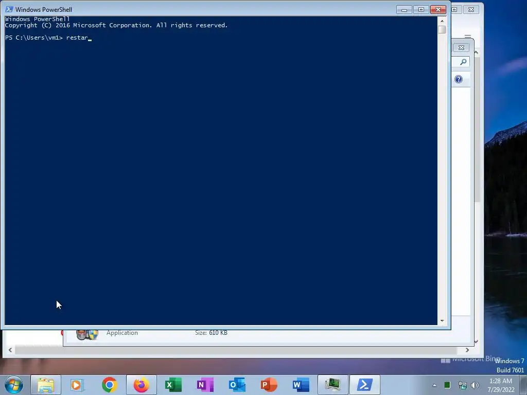Open File Explorer from the taskbar
The height and width of the screenshot is (395, 527).
click(x=46, y=385)
